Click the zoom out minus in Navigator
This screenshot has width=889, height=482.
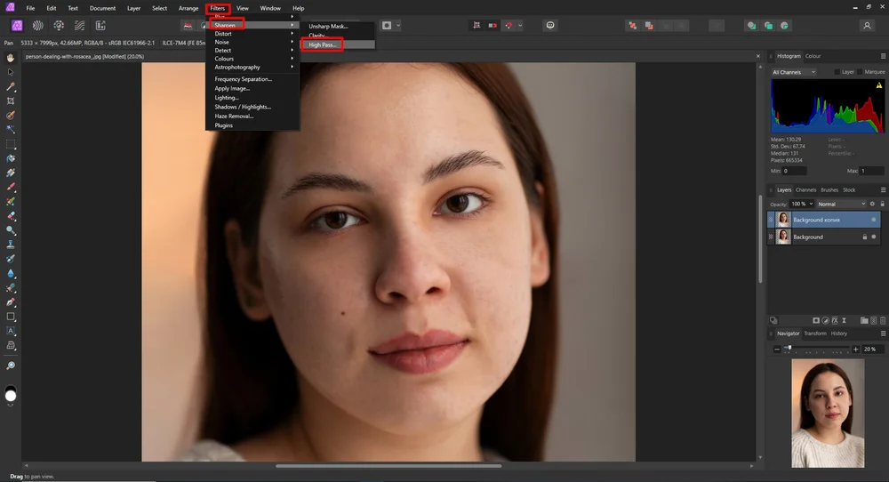point(777,349)
